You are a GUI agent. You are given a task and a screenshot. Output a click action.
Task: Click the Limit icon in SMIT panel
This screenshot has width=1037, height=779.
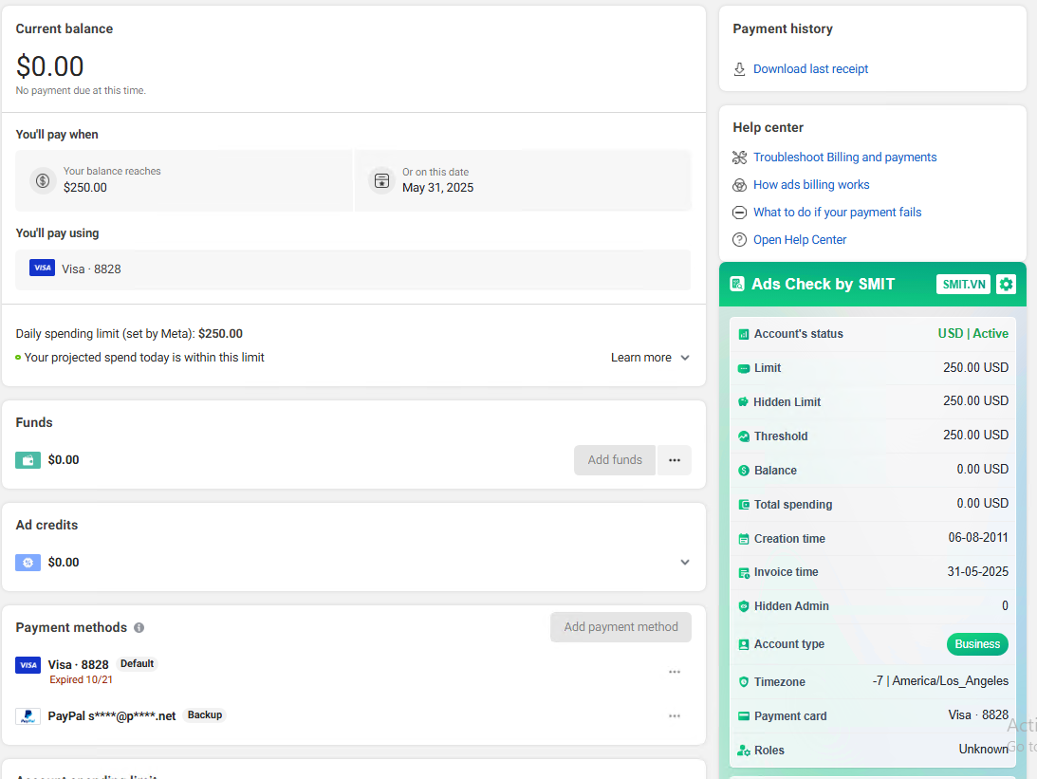(x=744, y=368)
